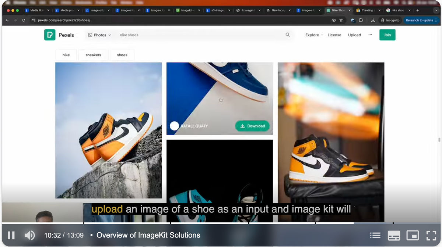Open the orange sneaker on rock photo
This screenshot has height=247, width=442.
click(x=109, y=130)
